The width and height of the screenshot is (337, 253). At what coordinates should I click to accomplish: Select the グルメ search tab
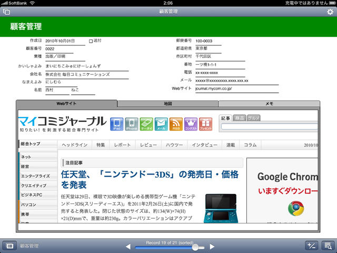tap(254, 118)
